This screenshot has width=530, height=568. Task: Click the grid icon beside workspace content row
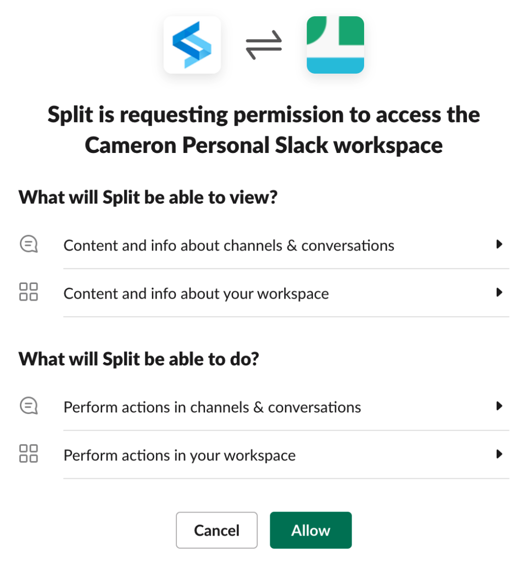(28, 292)
